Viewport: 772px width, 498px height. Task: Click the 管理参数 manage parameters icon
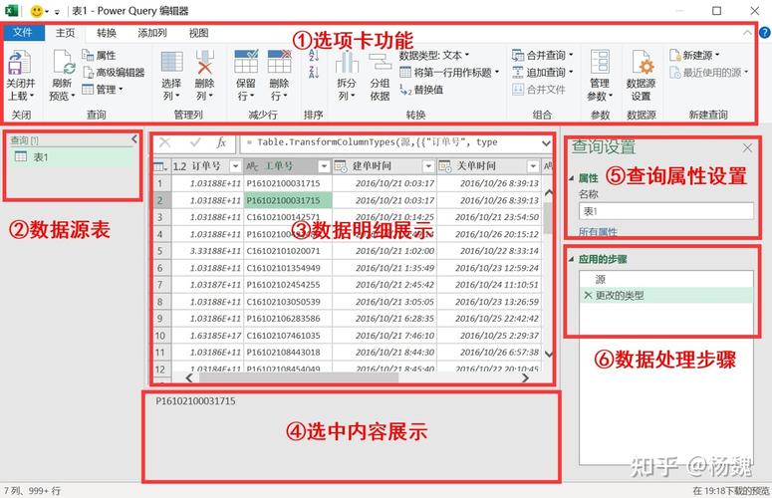[600, 63]
